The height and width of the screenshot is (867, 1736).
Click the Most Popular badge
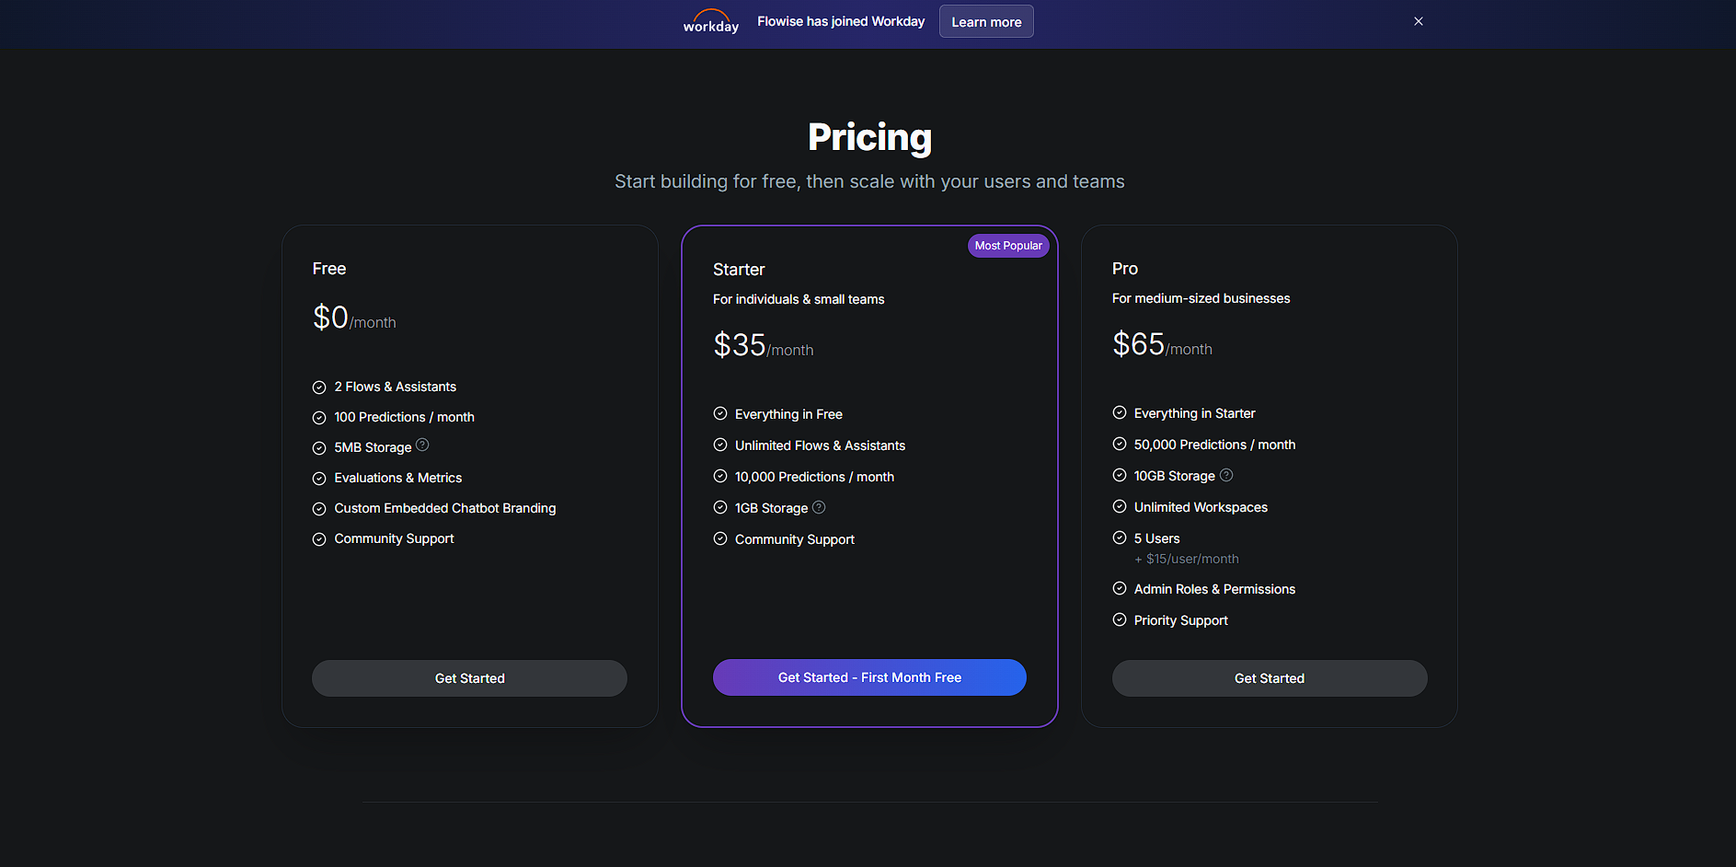point(1007,246)
